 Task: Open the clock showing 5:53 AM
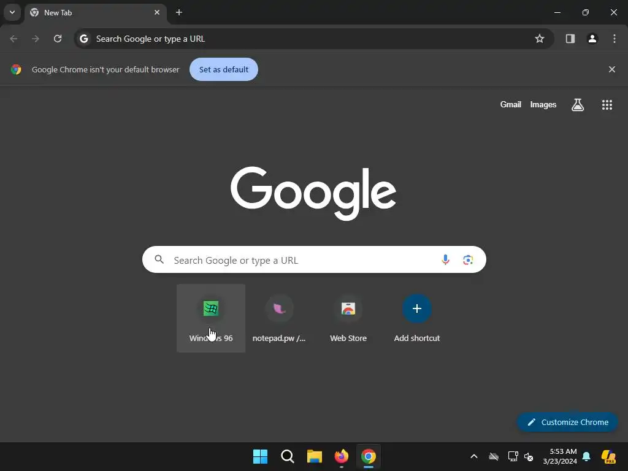pos(560,456)
